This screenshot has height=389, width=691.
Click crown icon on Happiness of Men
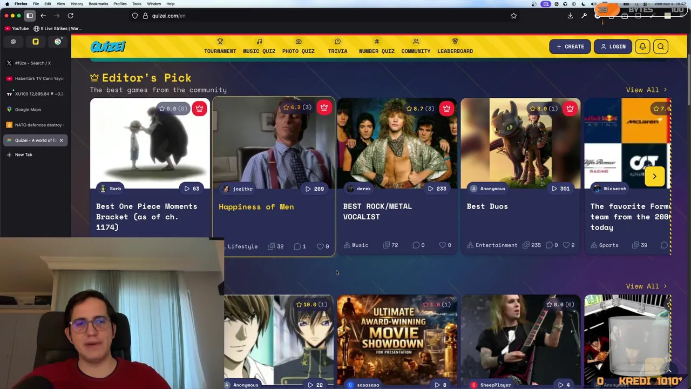coord(324,108)
